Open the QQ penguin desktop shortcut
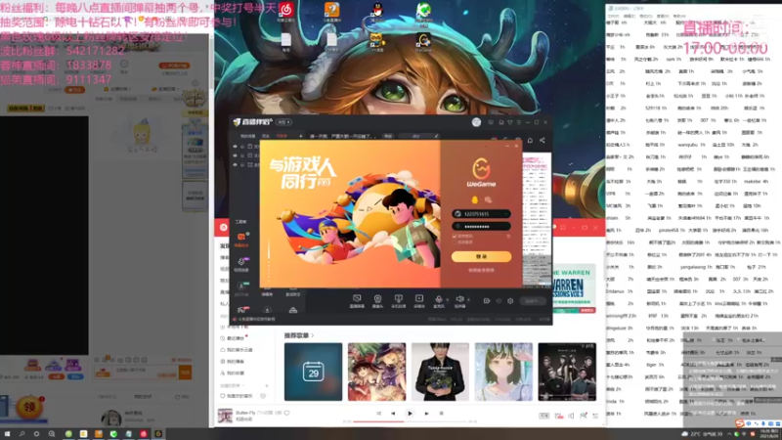 click(x=377, y=10)
